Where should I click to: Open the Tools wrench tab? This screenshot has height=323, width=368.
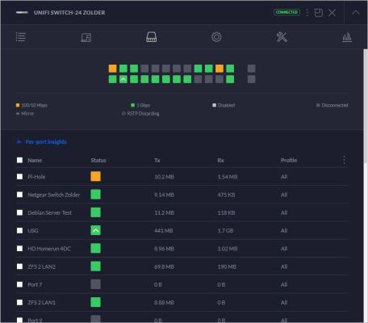pos(282,37)
